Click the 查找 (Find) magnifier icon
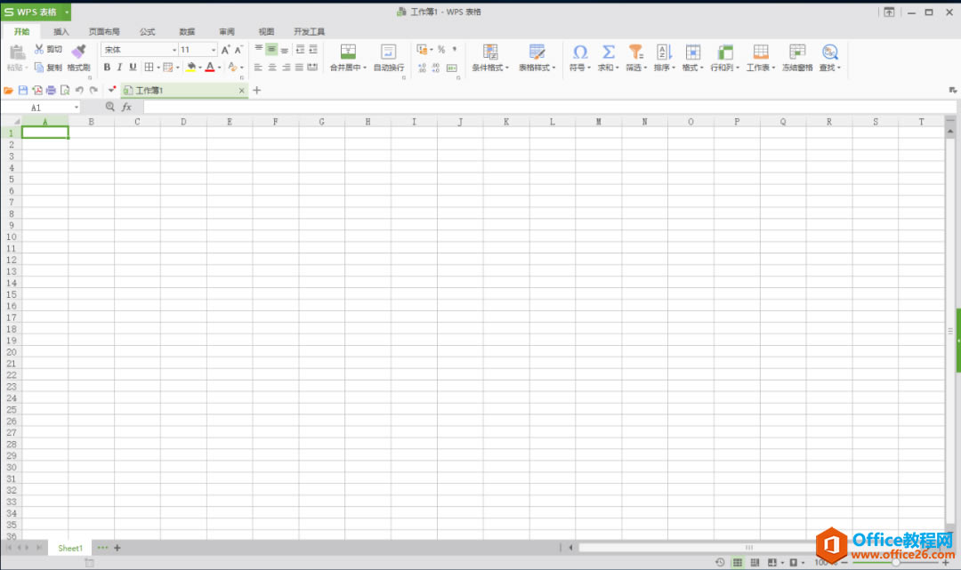This screenshot has width=961, height=570. tap(829, 52)
